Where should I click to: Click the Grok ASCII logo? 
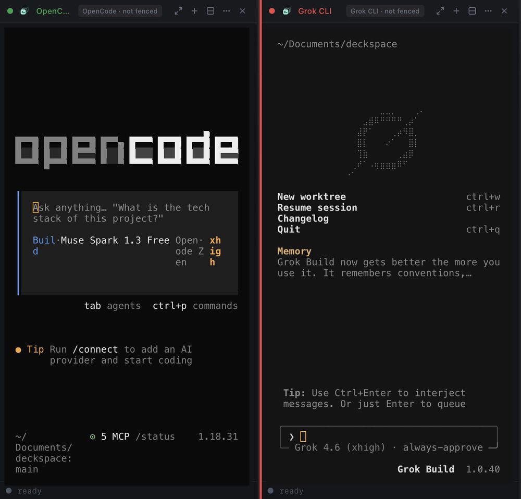pos(386,143)
